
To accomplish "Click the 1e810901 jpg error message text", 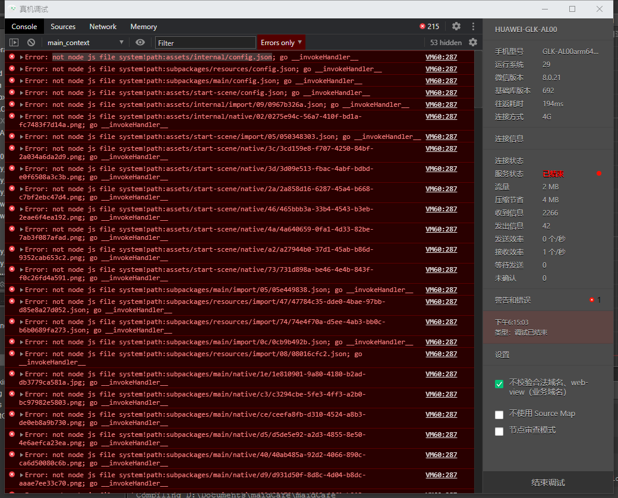I will tap(193, 378).
